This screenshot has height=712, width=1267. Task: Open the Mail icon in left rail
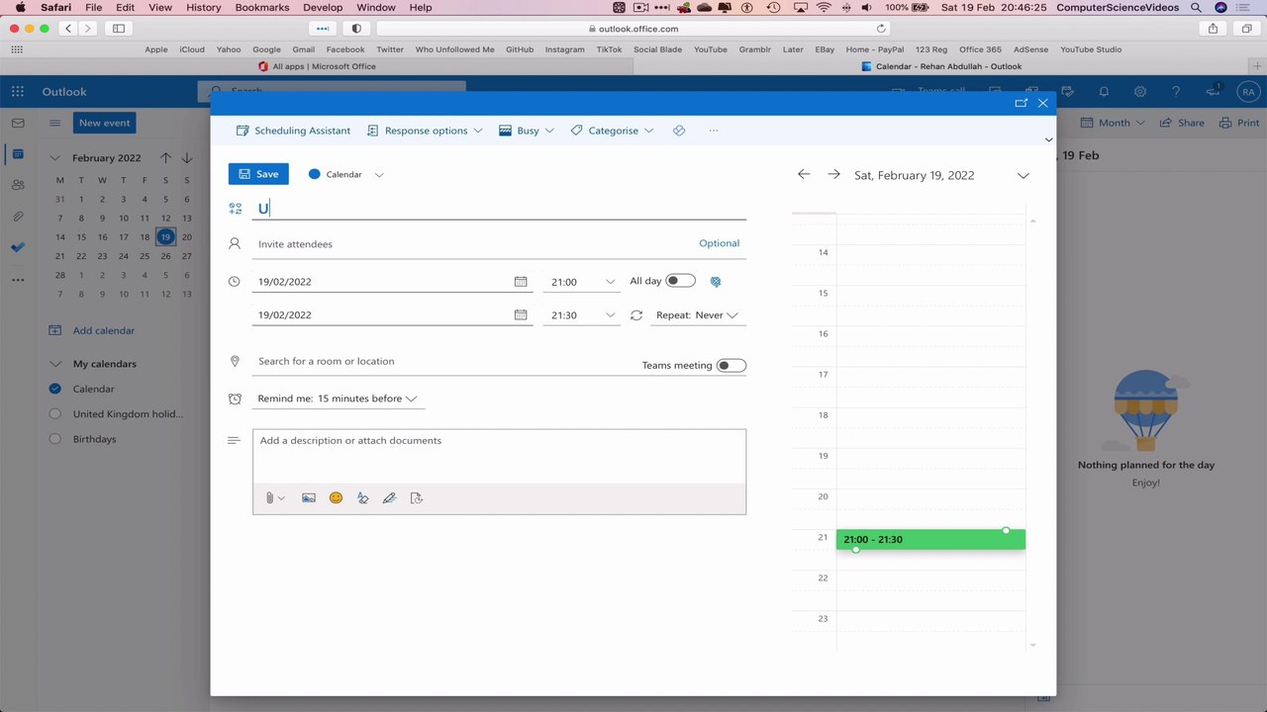click(x=18, y=123)
